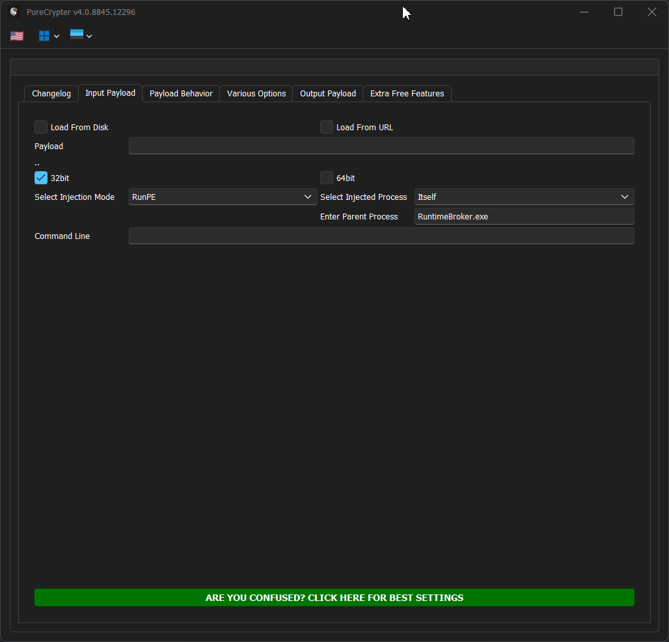Viewport: 669px width, 642px height.
Task: Click the Command Line label
Action: (x=62, y=236)
